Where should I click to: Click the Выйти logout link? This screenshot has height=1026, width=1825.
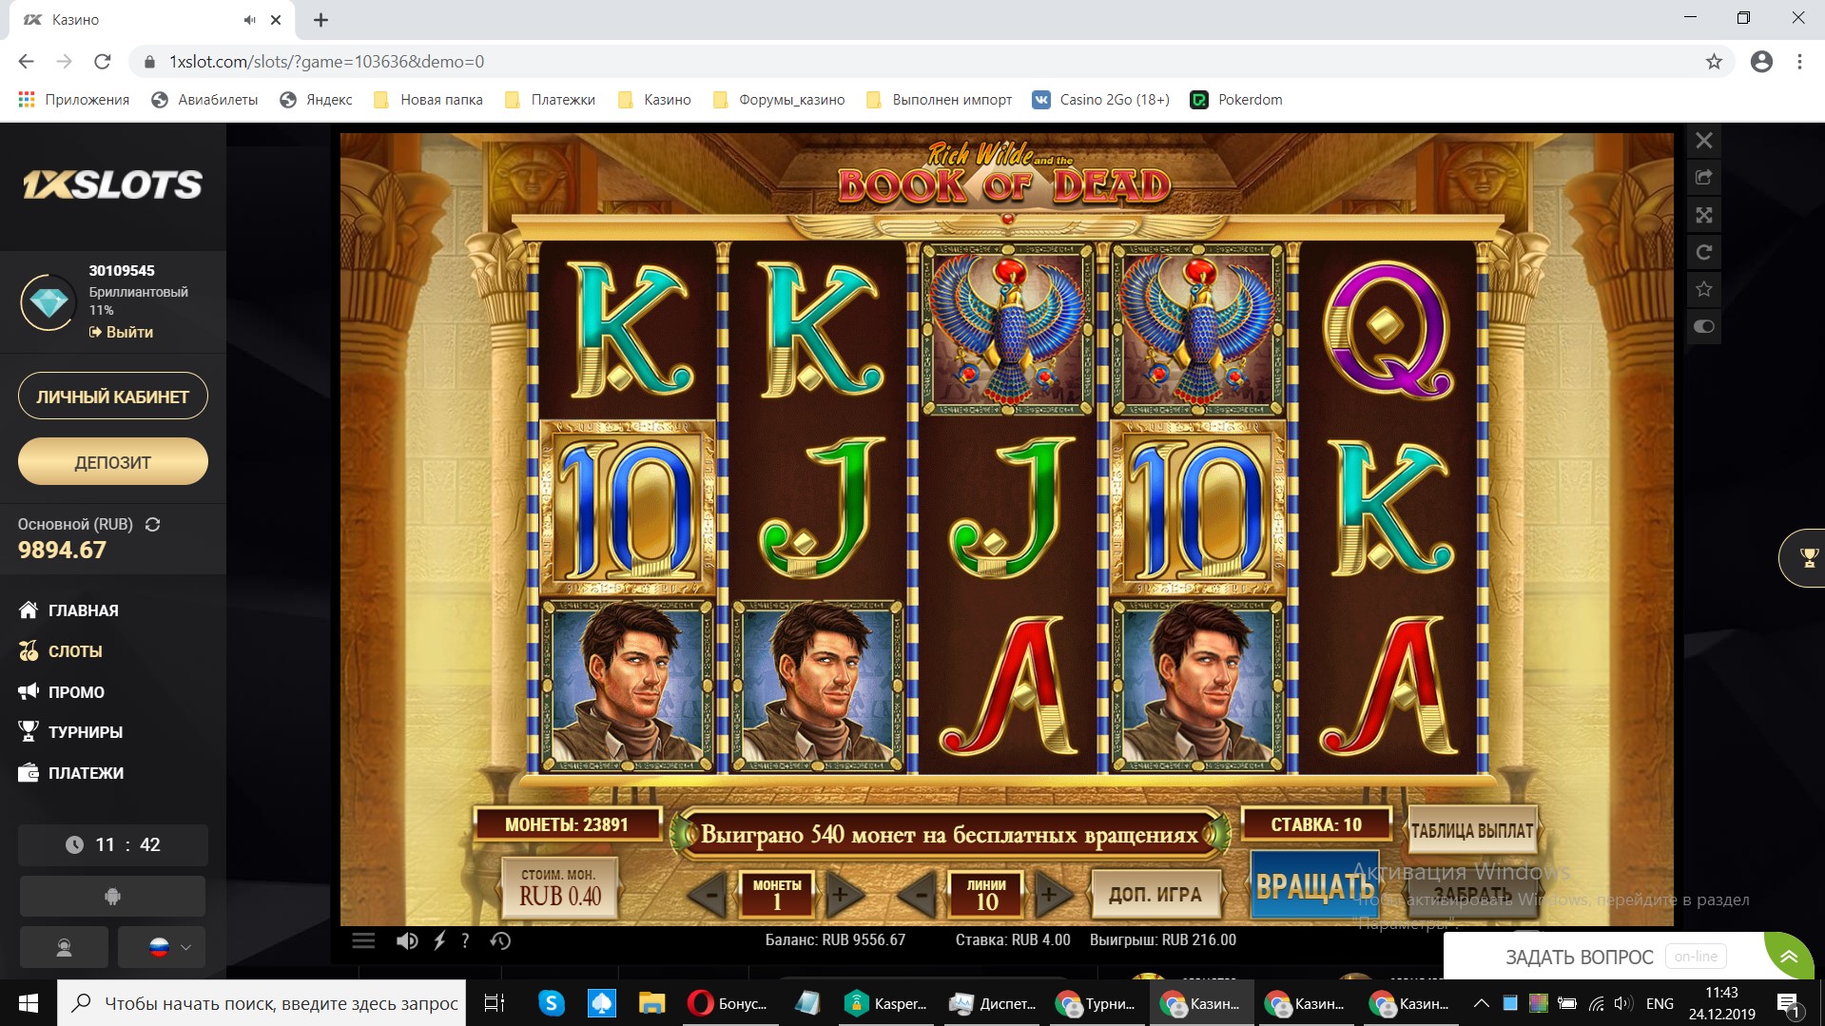122,332
